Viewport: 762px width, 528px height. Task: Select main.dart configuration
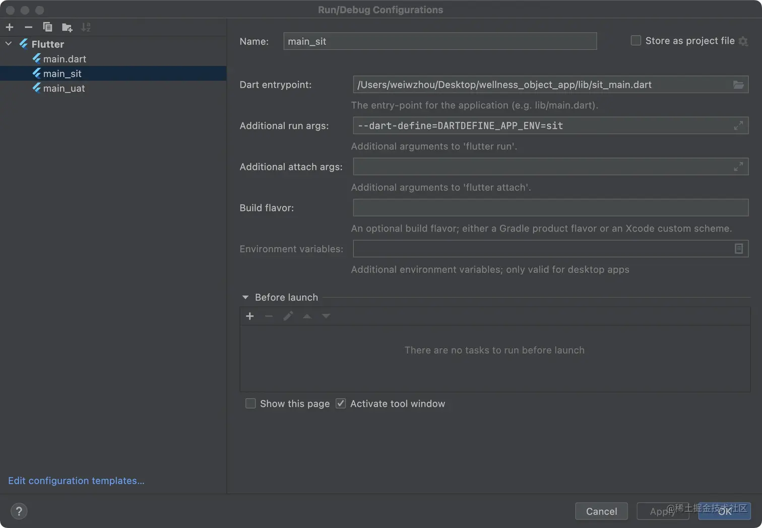pos(65,59)
